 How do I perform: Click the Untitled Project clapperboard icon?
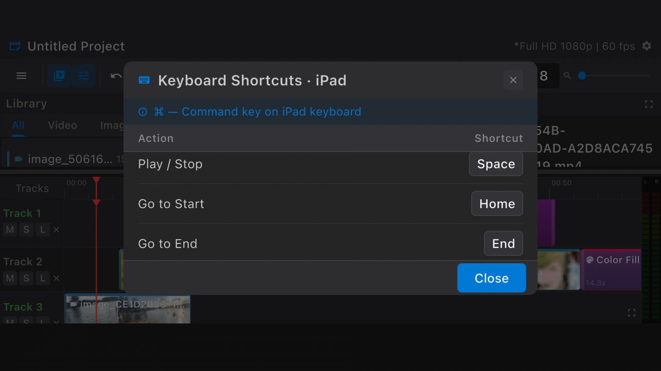pyautogui.click(x=15, y=46)
